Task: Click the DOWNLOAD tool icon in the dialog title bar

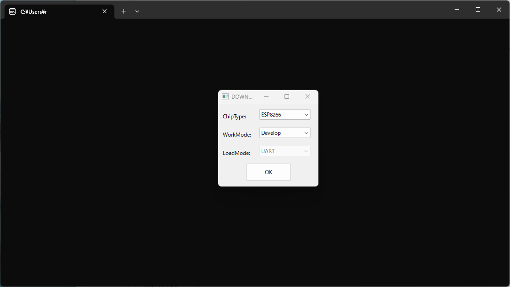Action: pyautogui.click(x=225, y=96)
